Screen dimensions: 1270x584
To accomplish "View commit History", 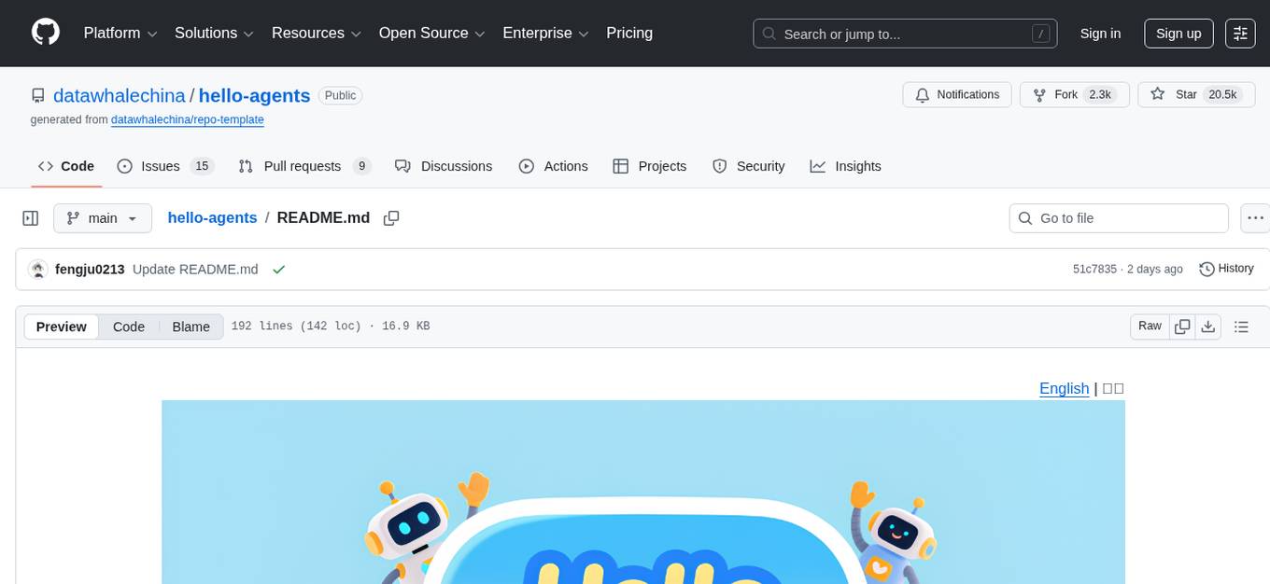I will 1226,269.
